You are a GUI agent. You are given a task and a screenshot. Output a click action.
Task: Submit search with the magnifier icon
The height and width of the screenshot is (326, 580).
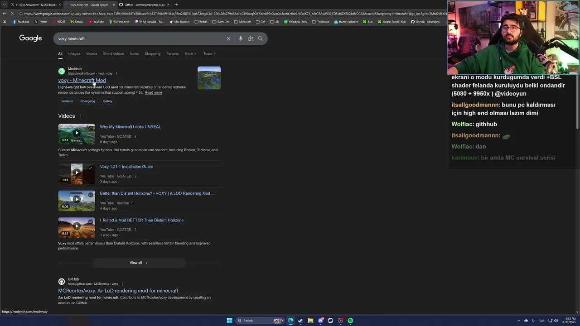click(x=261, y=38)
